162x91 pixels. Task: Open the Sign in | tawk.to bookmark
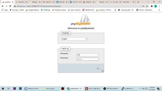click(x=74, y=10)
